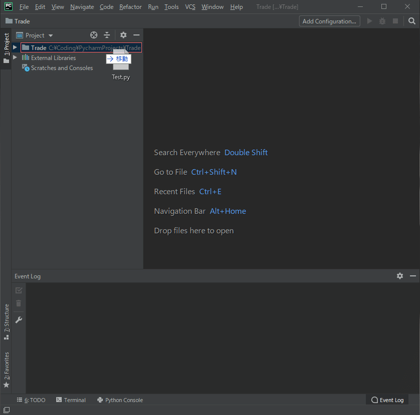Open the Run menu
The height and width of the screenshot is (415, 420).
(x=153, y=7)
